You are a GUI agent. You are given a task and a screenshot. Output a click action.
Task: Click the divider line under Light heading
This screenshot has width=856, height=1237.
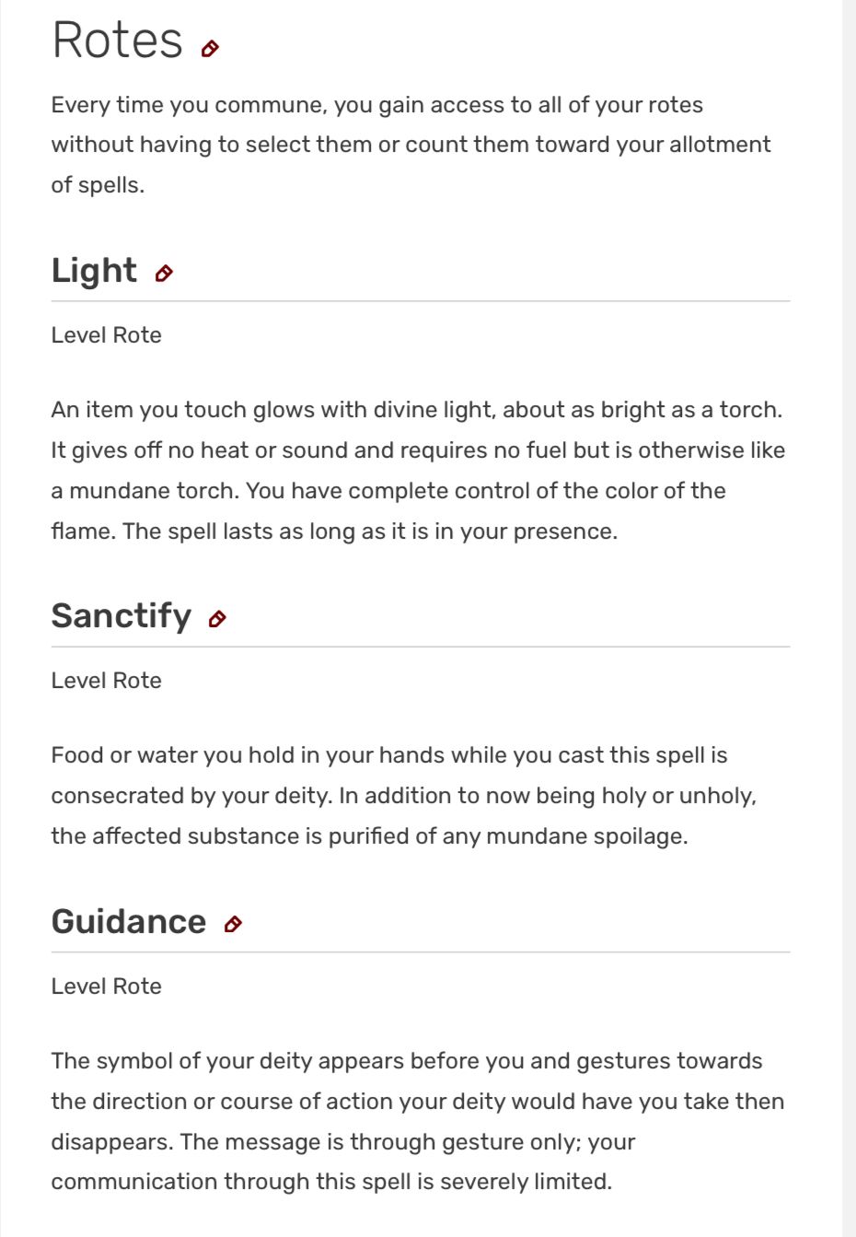point(420,301)
